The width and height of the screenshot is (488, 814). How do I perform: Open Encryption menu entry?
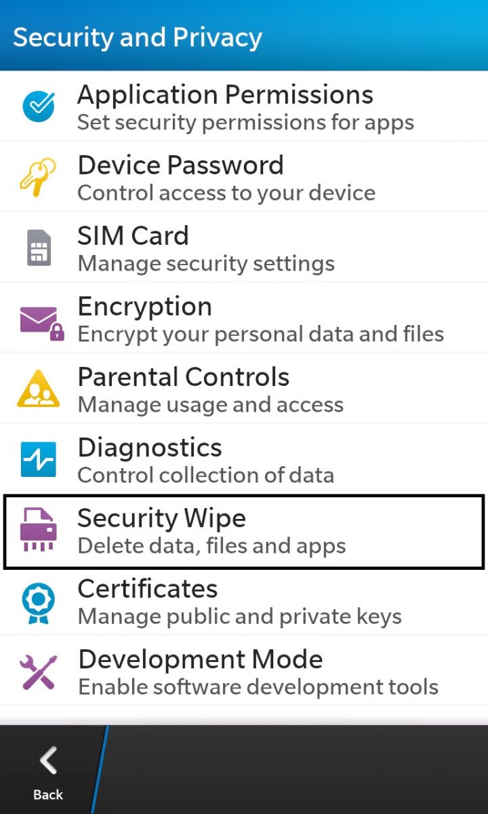click(x=244, y=317)
